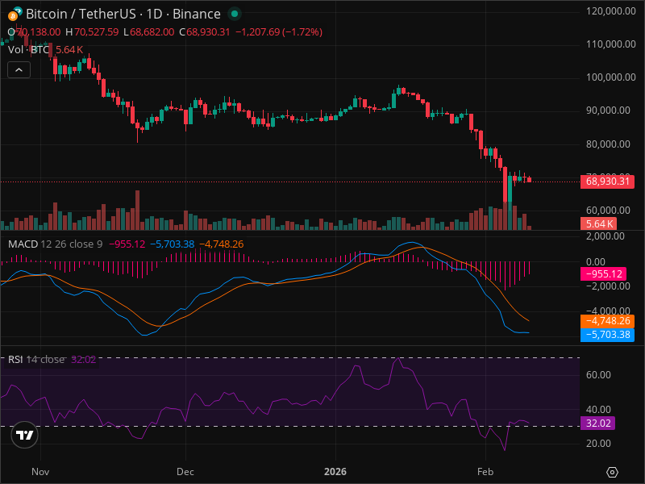Viewport: 645px width, 484px height.
Task: Click the −4,748.26 signal line axis label
Action: [607, 321]
